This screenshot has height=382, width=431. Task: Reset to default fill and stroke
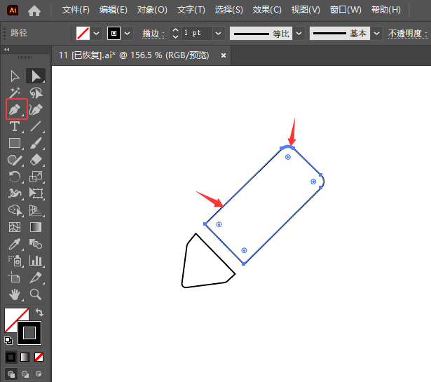click(8, 341)
